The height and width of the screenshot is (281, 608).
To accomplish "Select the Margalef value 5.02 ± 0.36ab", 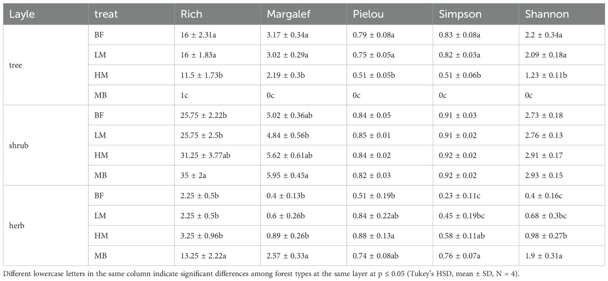I will pyautogui.click(x=289, y=115).
